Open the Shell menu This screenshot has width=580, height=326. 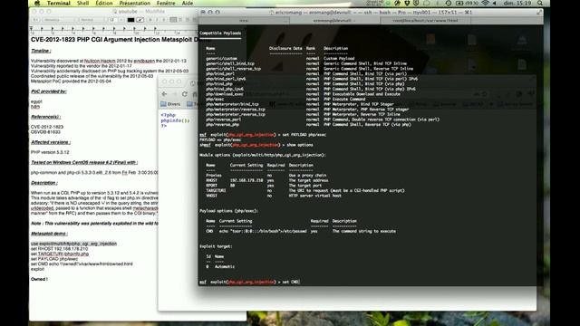[x=82, y=4]
